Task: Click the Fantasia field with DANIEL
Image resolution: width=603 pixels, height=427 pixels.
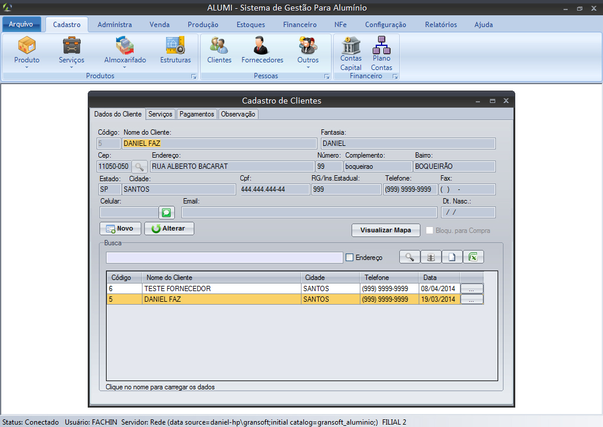Action: 408,144
